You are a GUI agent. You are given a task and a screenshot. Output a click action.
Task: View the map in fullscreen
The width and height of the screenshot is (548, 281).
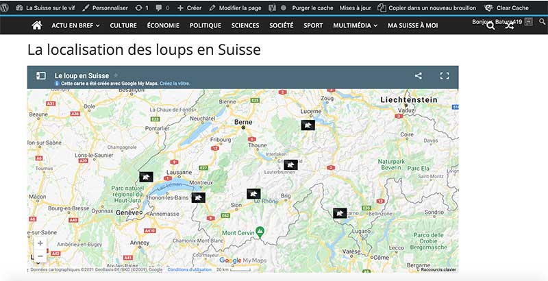[x=445, y=76]
